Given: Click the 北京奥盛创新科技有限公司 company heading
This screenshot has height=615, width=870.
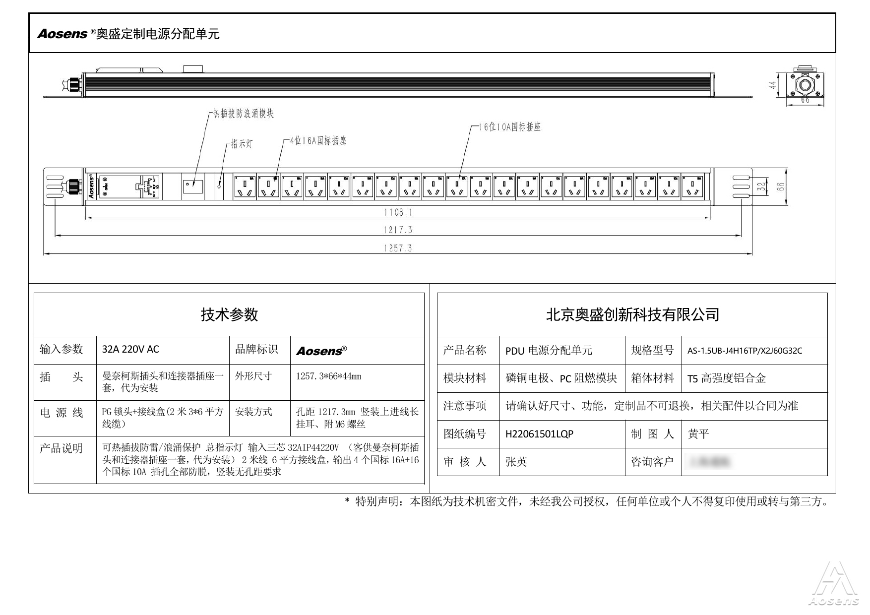Looking at the screenshot, I should pos(632,314).
